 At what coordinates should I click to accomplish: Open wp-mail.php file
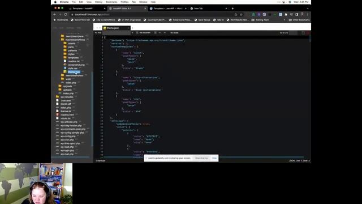point(67,154)
